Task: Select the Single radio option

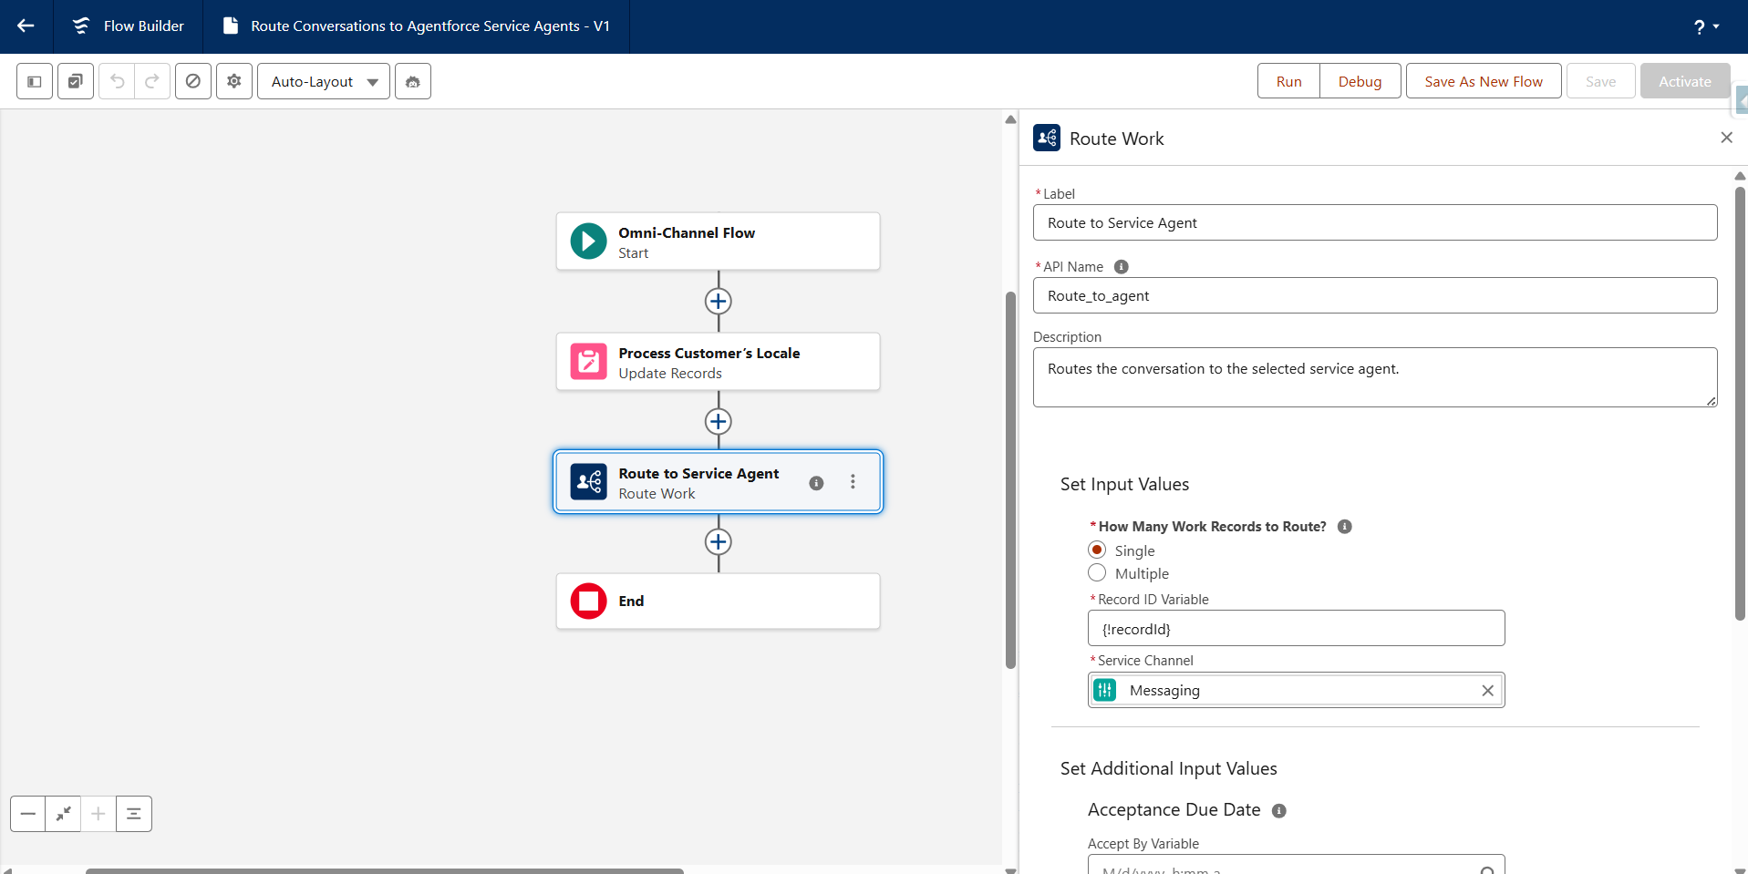Action: pyautogui.click(x=1097, y=550)
